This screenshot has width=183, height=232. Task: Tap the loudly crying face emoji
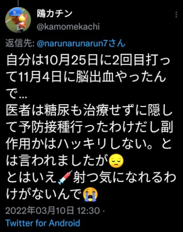[90, 194]
